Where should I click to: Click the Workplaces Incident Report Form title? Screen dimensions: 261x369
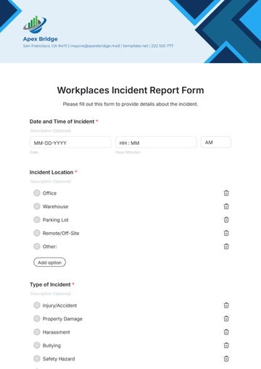(130, 90)
